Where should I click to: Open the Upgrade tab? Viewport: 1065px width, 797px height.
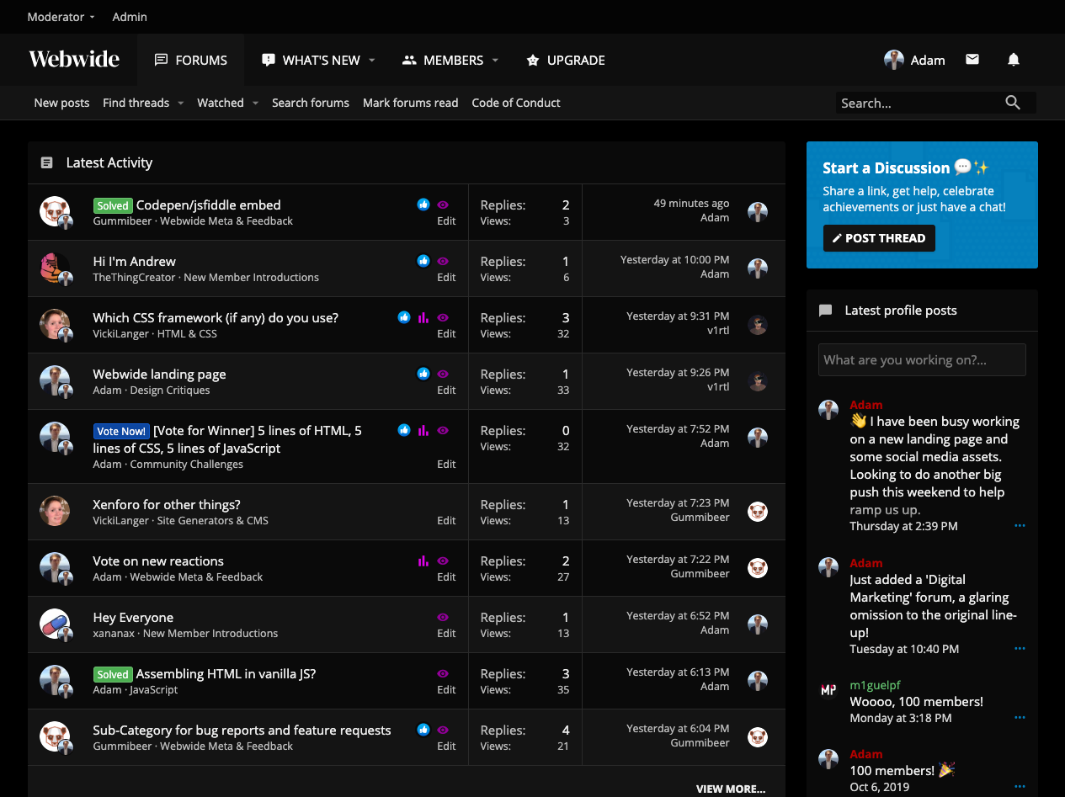point(566,60)
